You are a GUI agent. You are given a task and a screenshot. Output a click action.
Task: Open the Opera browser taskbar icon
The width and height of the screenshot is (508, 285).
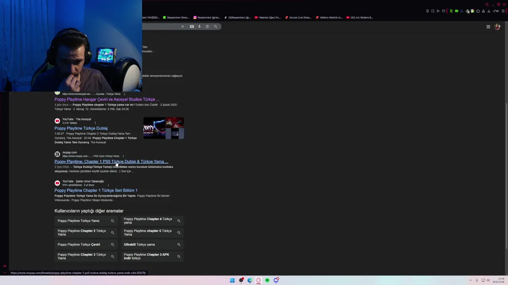(258, 280)
